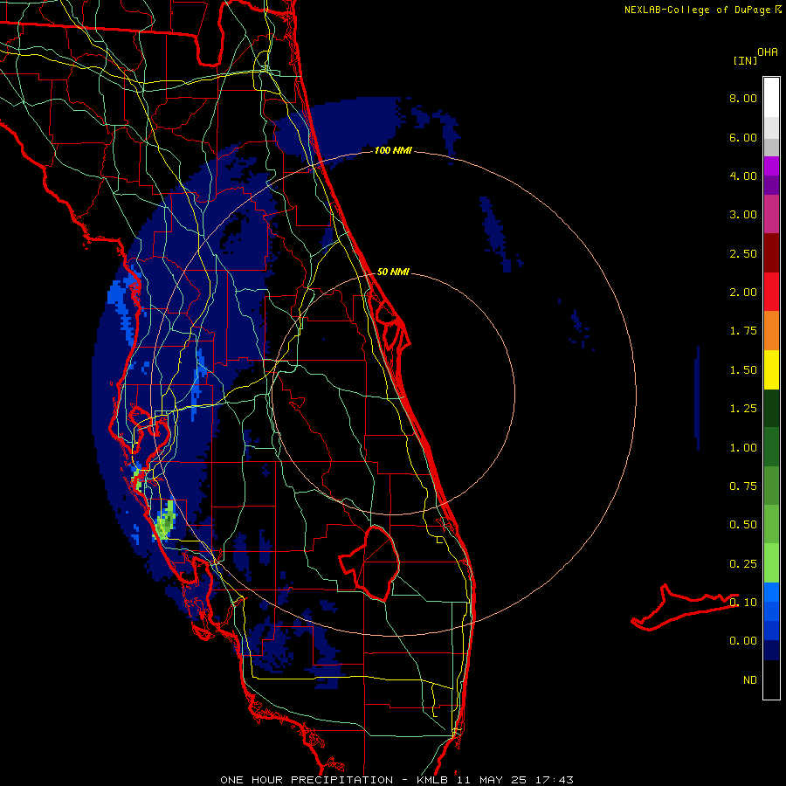Click the Bahamas island outline east of Florida
Image resolution: width=786 pixels, height=786 pixels.
(685, 607)
